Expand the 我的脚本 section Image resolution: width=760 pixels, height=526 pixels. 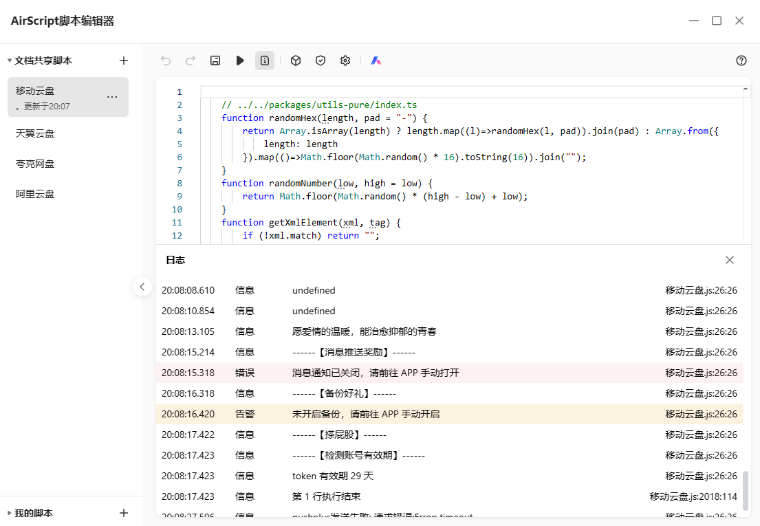pos(10,513)
